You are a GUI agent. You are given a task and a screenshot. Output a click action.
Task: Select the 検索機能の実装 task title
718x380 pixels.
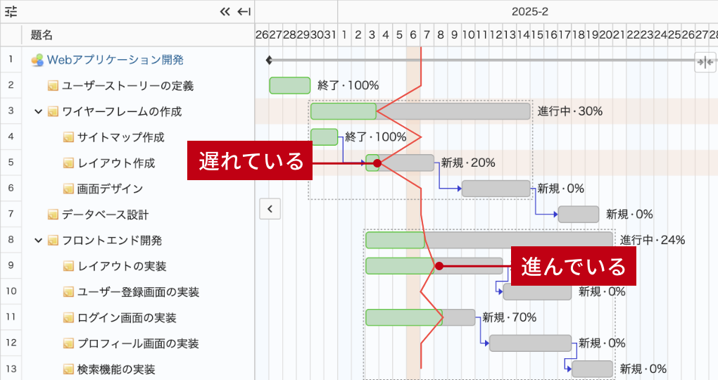116,369
